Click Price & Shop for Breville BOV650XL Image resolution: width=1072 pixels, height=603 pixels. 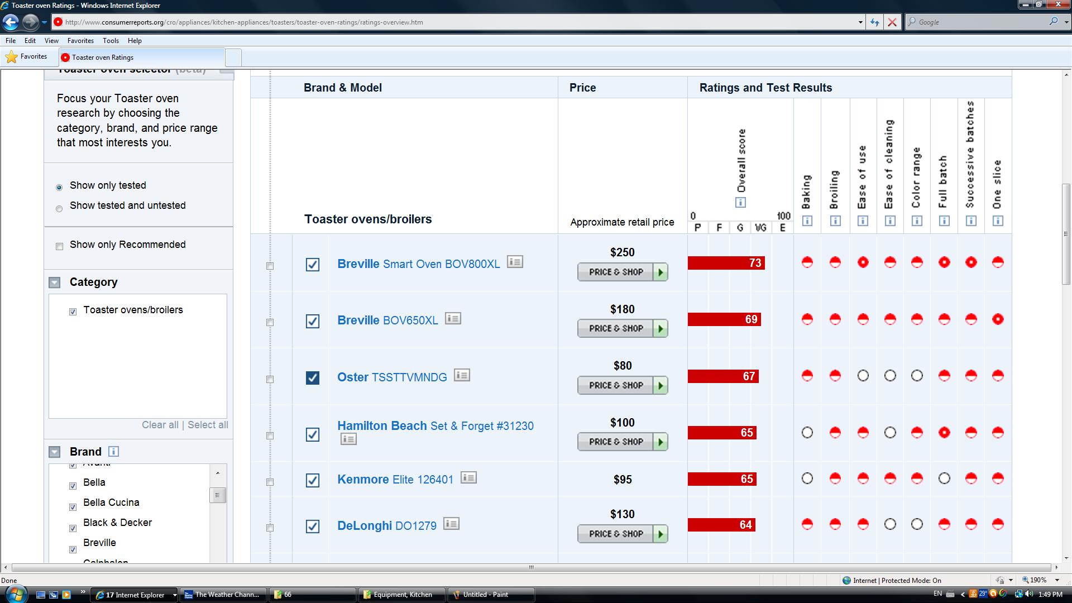(623, 328)
